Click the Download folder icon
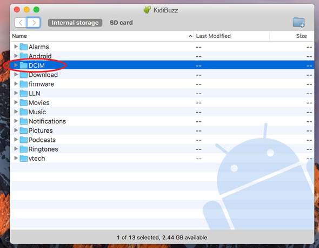 click(x=24, y=75)
